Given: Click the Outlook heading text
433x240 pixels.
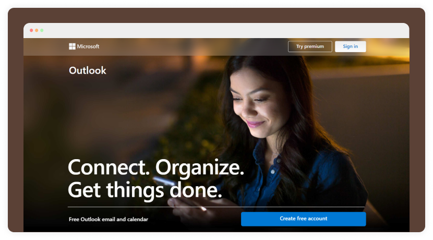Looking at the screenshot, I should point(88,70).
